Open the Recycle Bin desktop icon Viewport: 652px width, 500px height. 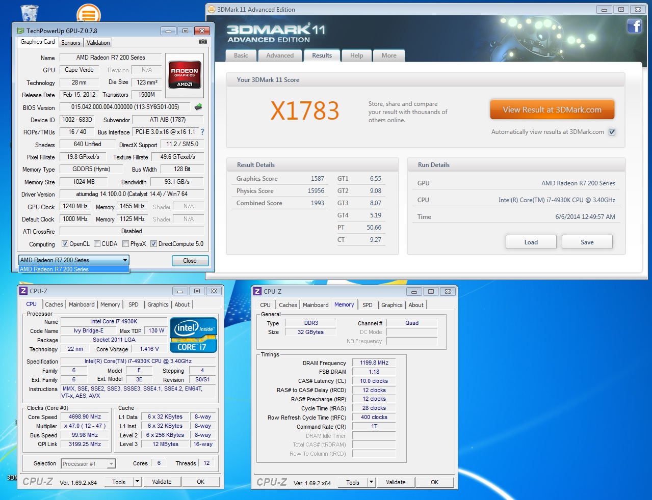tap(29, 12)
